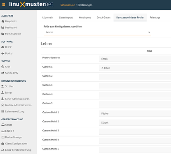
Task: Click the Linbo-Synchronisierung refresh icon
Action: (x=2, y=150)
